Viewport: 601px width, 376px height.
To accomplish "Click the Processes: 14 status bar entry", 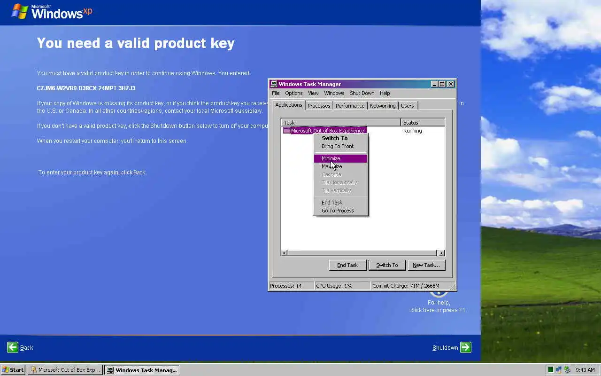I will [292, 286].
